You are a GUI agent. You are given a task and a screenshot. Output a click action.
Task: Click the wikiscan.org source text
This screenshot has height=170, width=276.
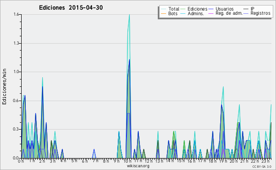(138, 166)
